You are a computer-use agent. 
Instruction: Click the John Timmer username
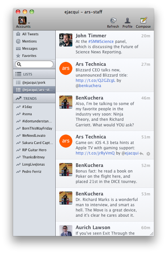pos(91,36)
